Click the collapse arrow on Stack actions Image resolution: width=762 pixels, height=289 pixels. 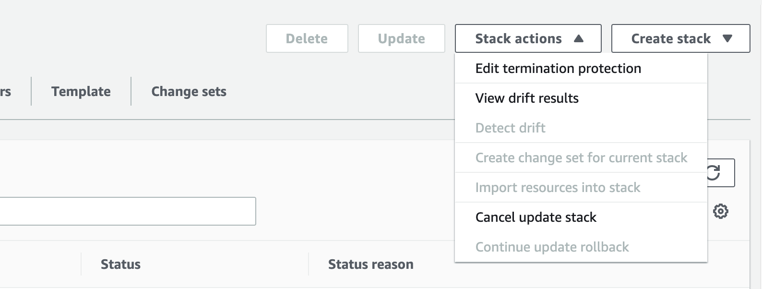coord(578,38)
